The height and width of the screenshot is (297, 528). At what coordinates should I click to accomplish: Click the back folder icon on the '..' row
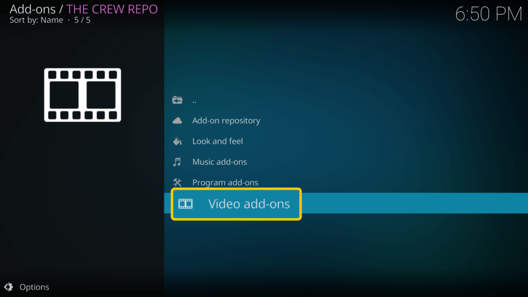point(178,100)
